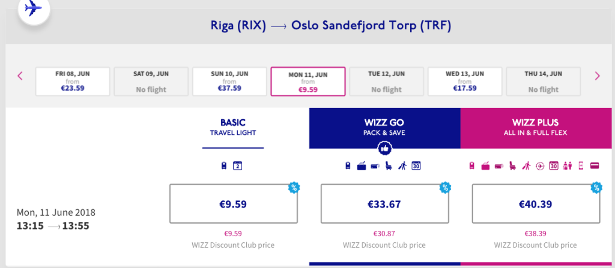Click the WIZZ GO thumbs-up recommended badge
The width and height of the screenshot is (615, 268).
pos(384,148)
